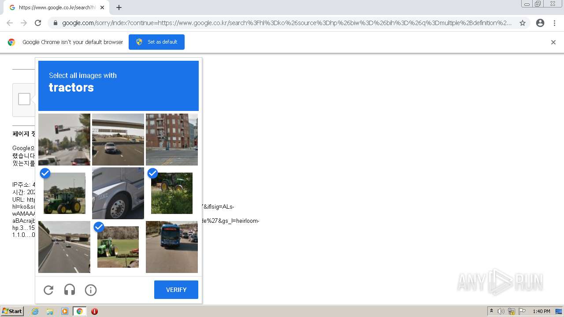The height and width of the screenshot is (317, 564).
Task: Select the highway overpass sign image
Action: click(x=118, y=140)
